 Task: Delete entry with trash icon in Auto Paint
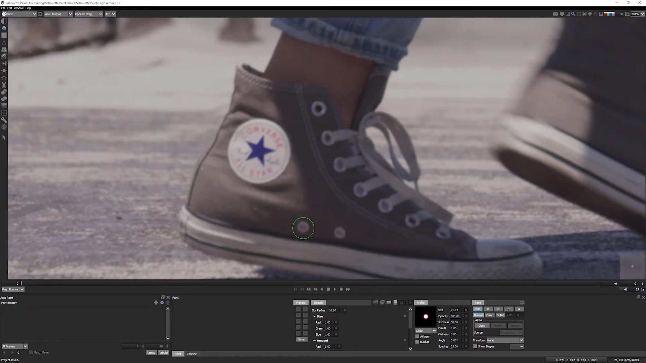pyautogui.click(x=168, y=302)
